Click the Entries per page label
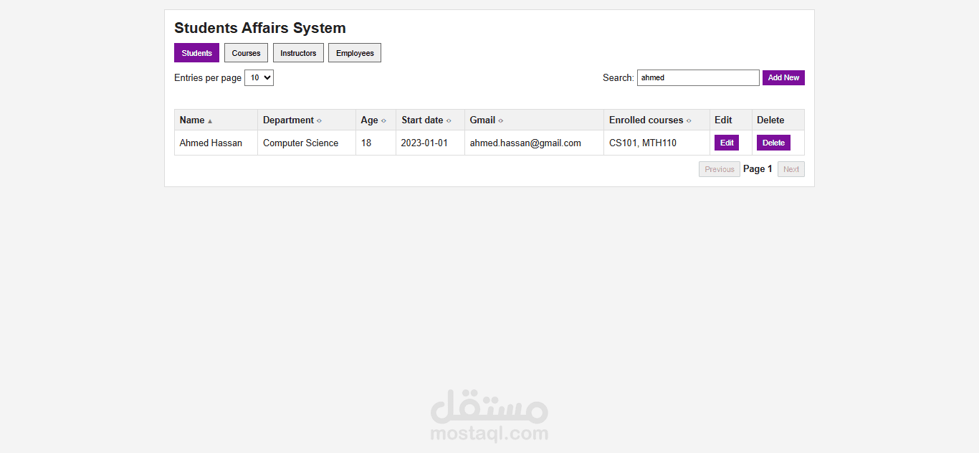Image resolution: width=979 pixels, height=453 pixels. click(208, 77)
